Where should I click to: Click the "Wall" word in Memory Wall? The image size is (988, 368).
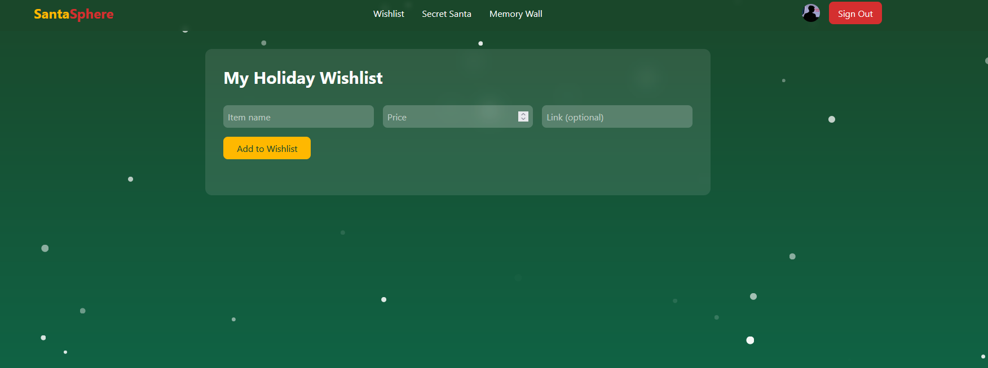pyautogui.click(x=533, y=14)
